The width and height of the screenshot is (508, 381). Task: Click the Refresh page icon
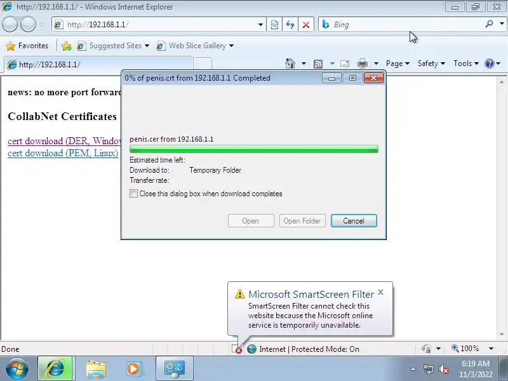290,25
